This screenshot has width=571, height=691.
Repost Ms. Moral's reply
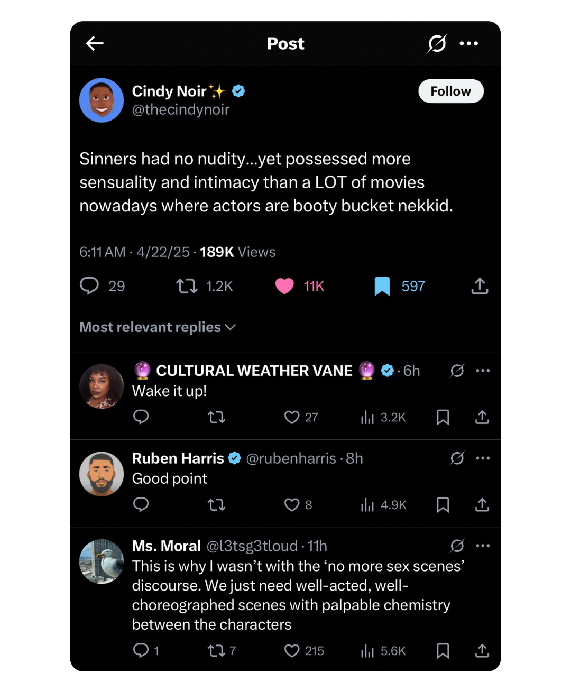click(216, 650)
